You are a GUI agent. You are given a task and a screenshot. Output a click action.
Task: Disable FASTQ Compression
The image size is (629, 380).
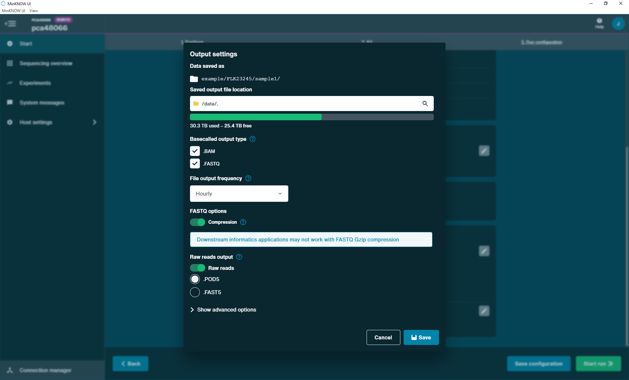pyautogui.click(x=197, y=222)
